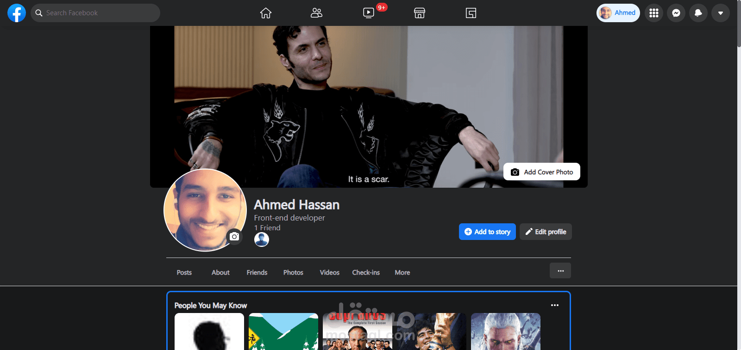Click the page vertical scrollbar thumb
The width and height of the screenshot is (741, 350).
pos(739,23)
